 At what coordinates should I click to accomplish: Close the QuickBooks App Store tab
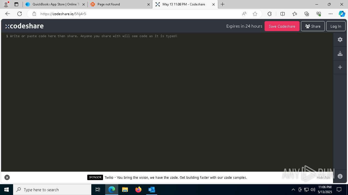pyautogui.click(x=83, y=4)
